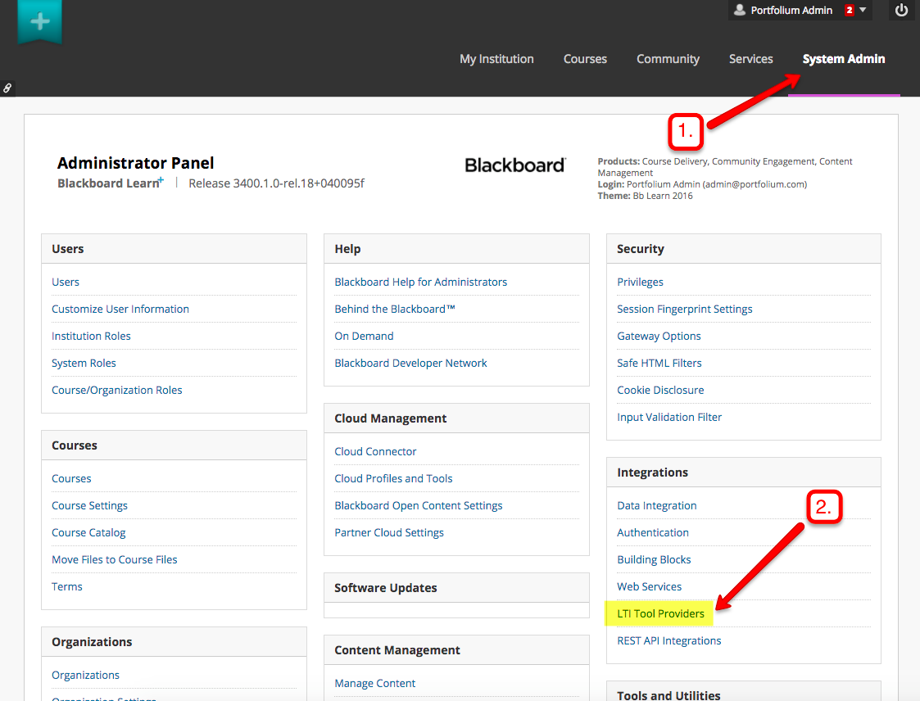The image size is (920, 701).
Task: Open the Users link
Action: tap(65, 283)
